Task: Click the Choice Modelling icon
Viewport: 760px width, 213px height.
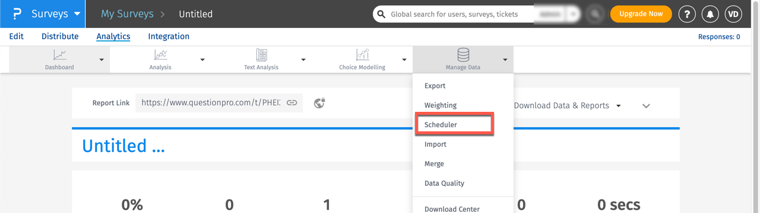Action: point(362,55)
